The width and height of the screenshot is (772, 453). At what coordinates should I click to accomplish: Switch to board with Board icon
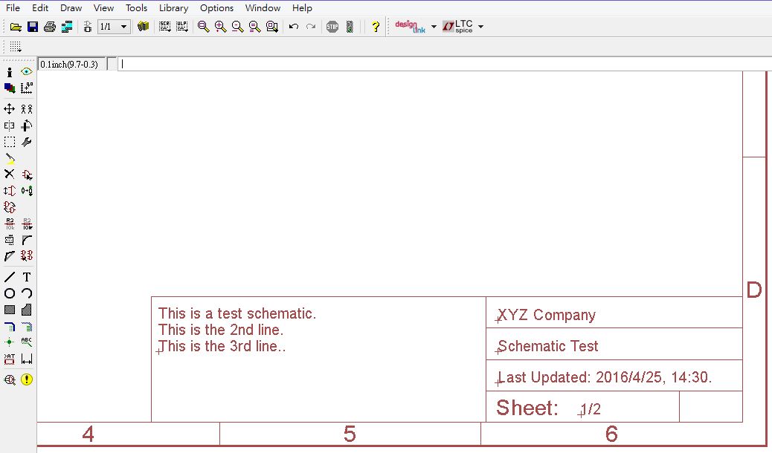88,27
